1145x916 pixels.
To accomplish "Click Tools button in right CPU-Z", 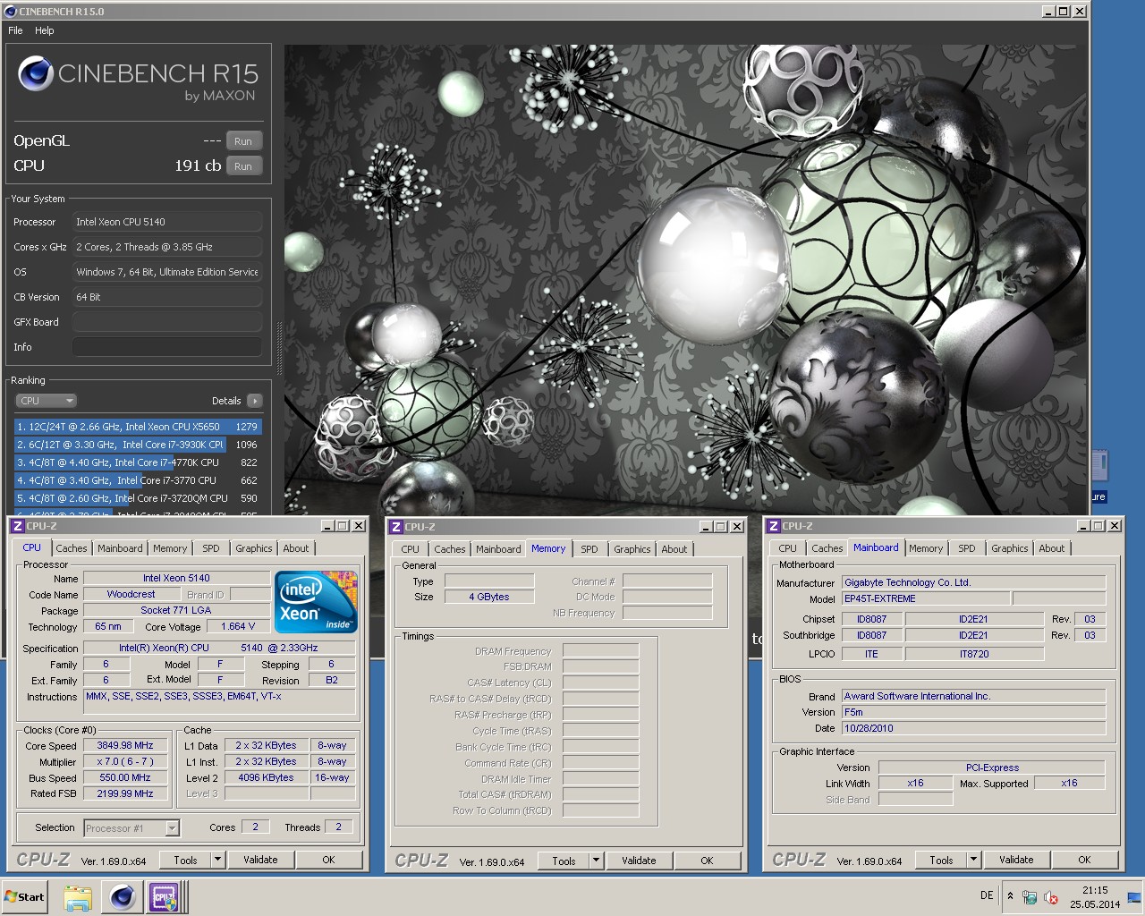I will (x=941, y=860).
